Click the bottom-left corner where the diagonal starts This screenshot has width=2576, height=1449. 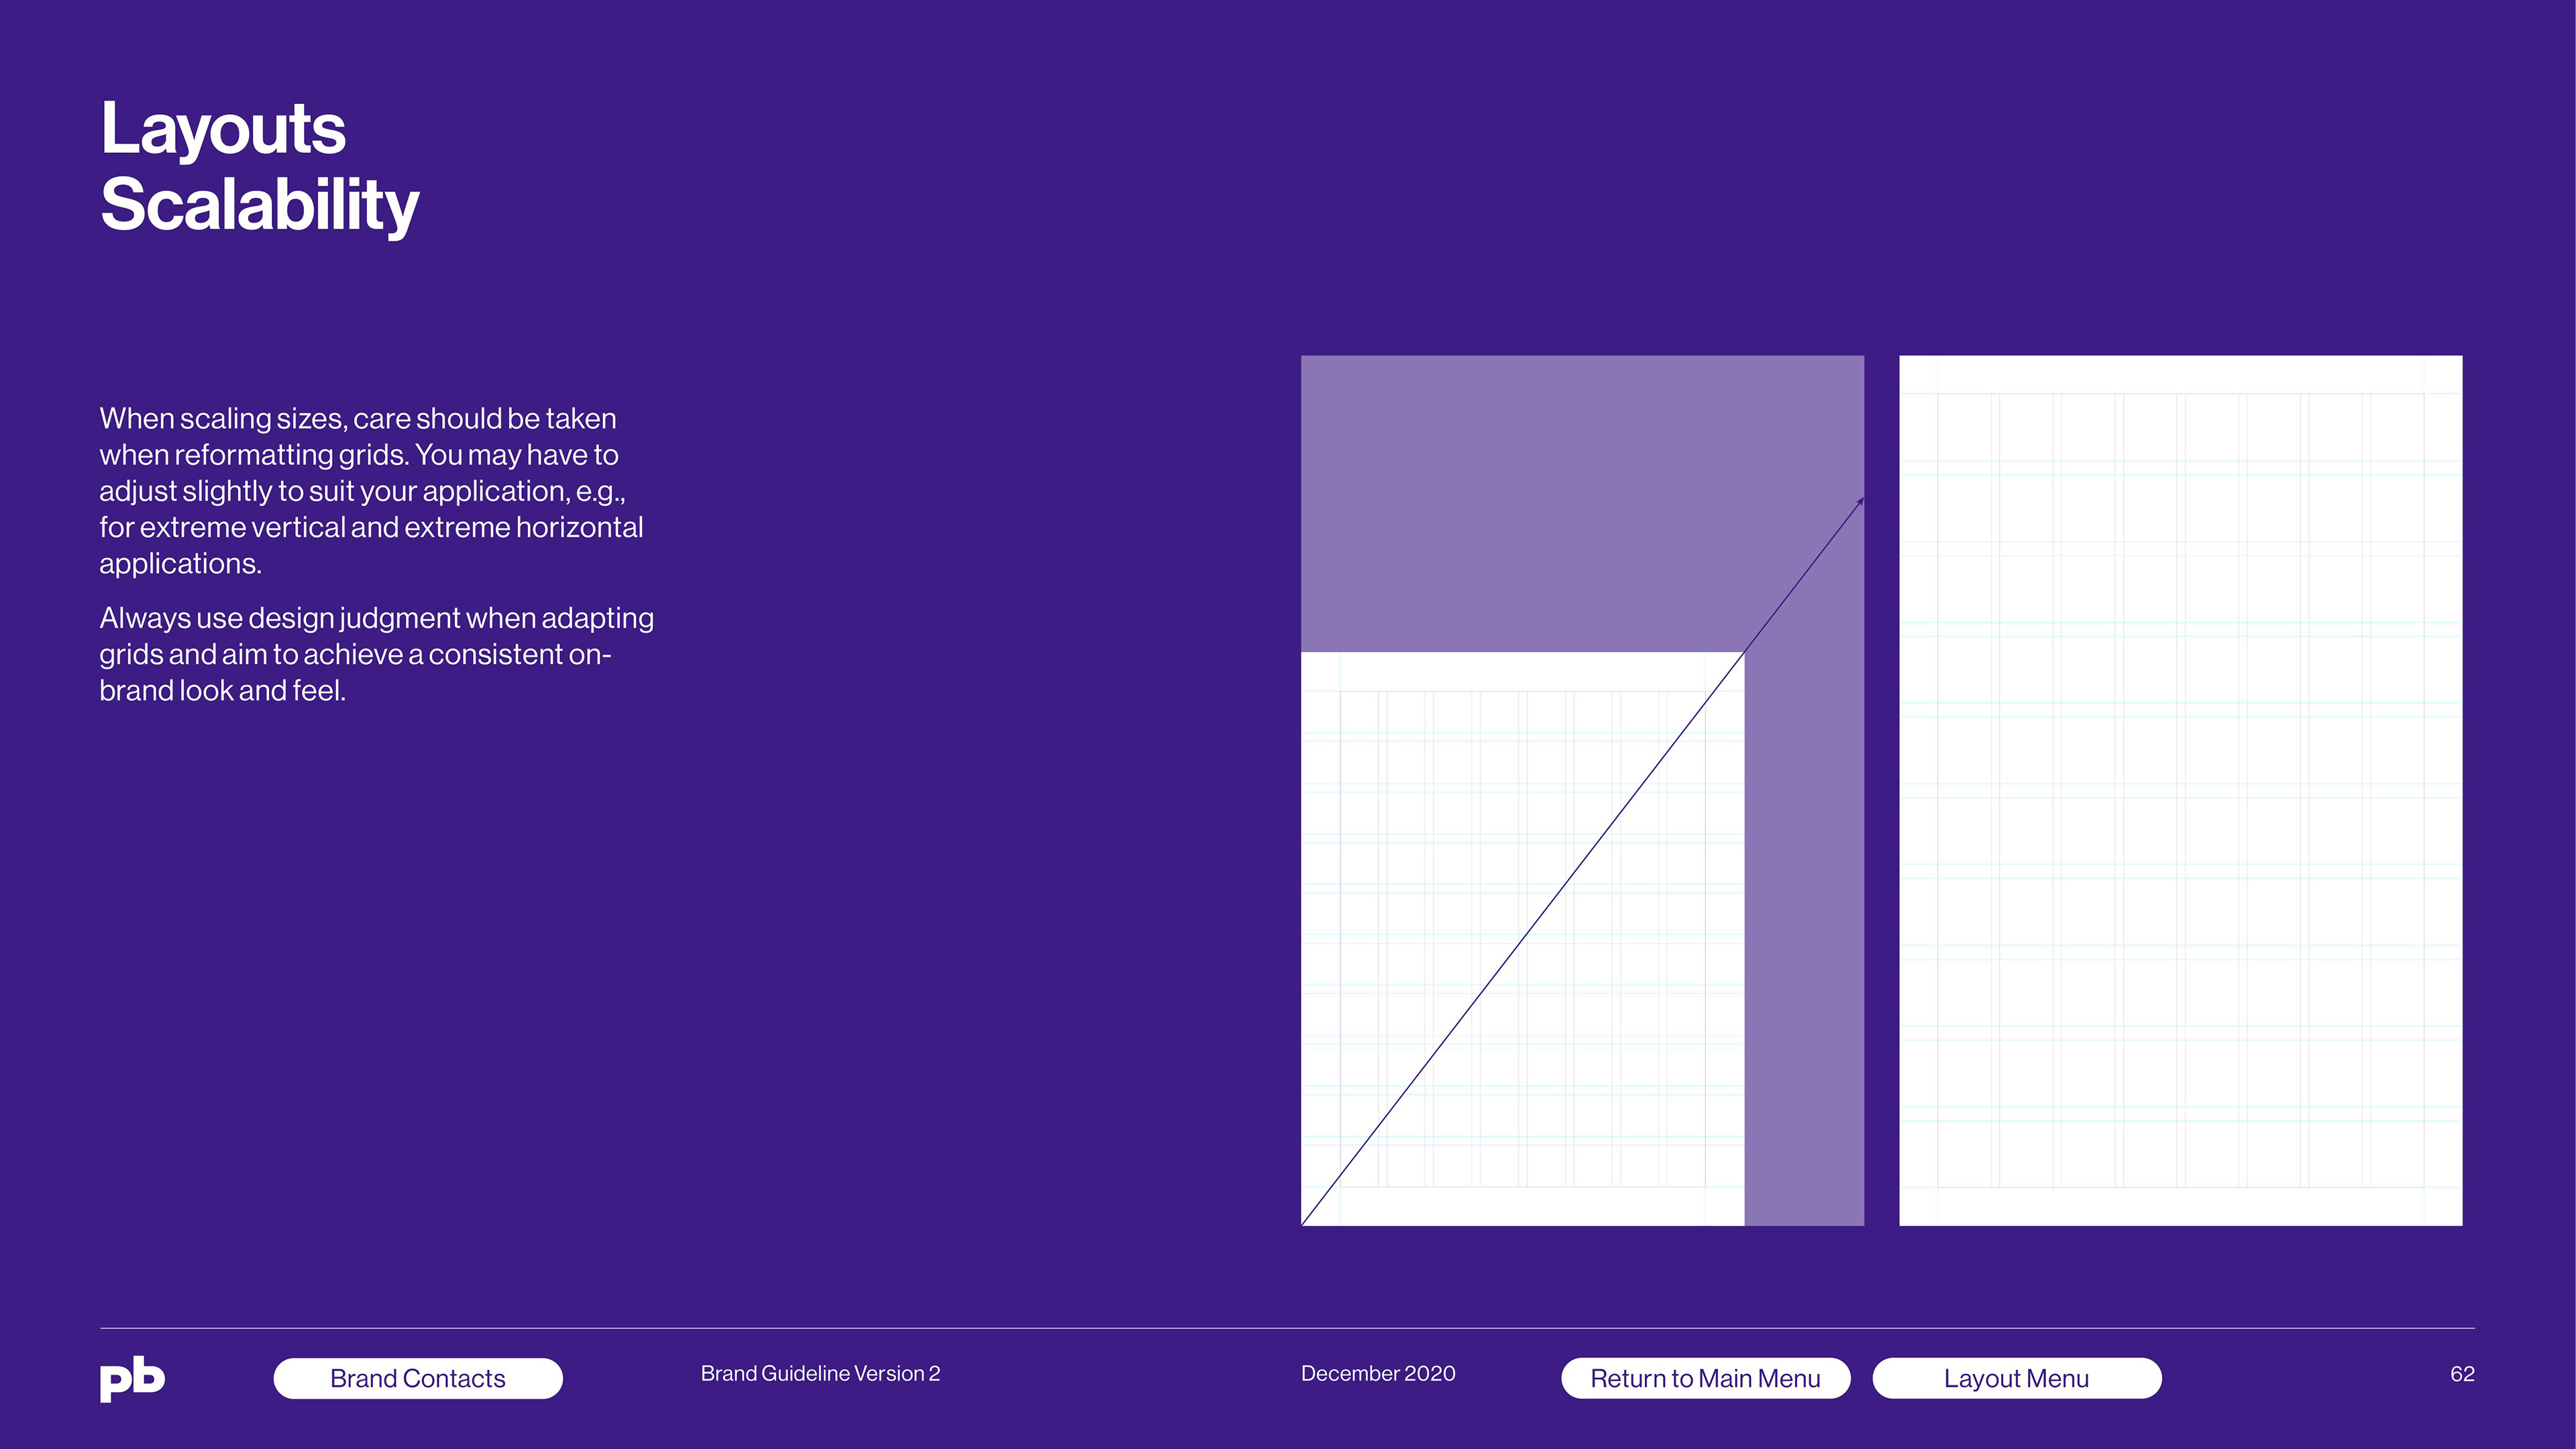(x=1303, y=1223)
